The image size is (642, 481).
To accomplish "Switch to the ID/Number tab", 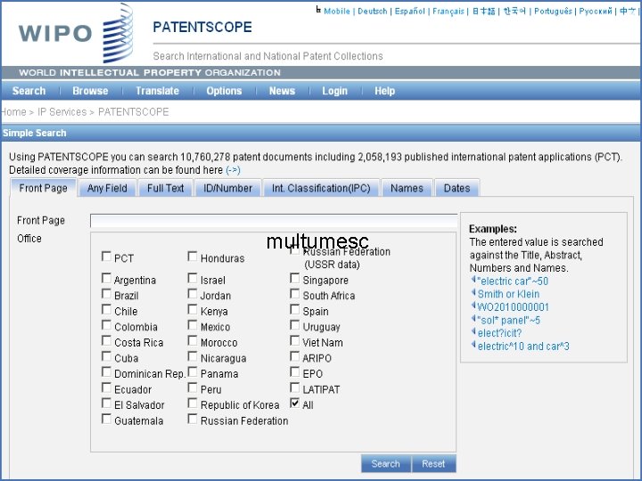I will click(227, 188).
